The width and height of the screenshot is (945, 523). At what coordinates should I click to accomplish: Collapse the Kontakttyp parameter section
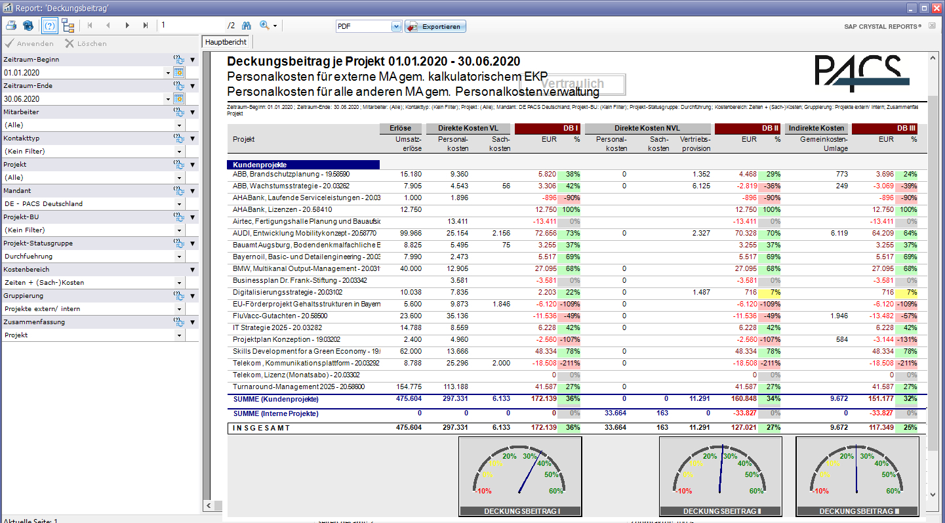point(192,138)
